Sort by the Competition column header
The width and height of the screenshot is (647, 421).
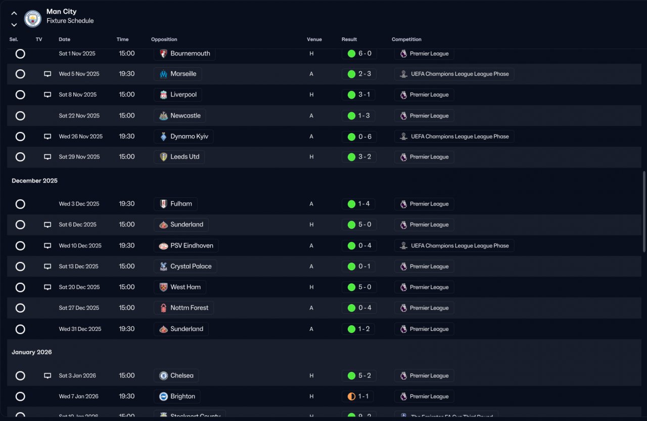click(x=406, y=39)
